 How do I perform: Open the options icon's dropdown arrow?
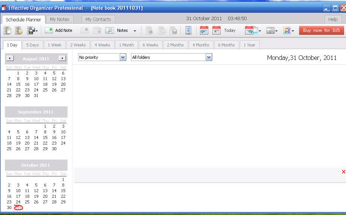point(277,31)
